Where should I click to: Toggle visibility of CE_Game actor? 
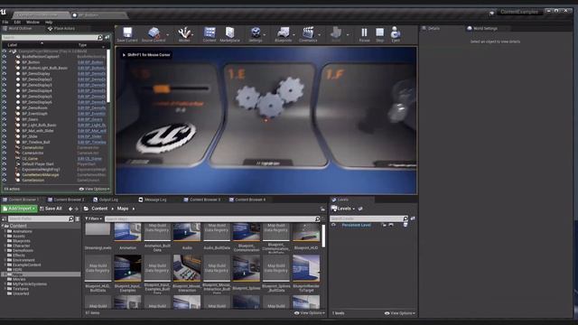coord(4,159)
